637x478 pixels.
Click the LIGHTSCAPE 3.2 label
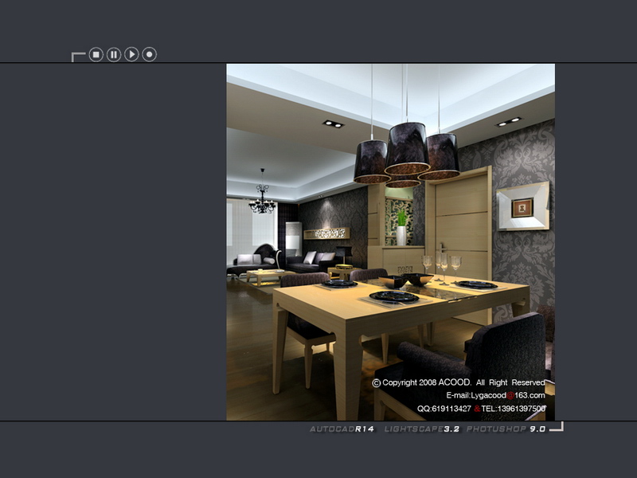pyautogui.click(x=422, y=429)
